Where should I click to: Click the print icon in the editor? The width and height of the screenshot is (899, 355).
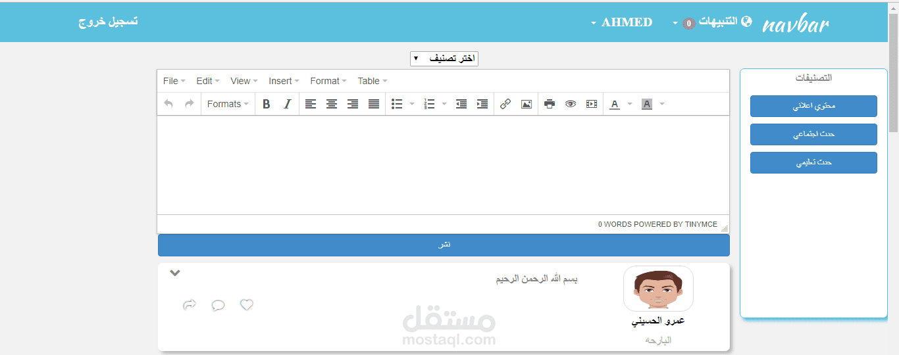pos(550,104)
